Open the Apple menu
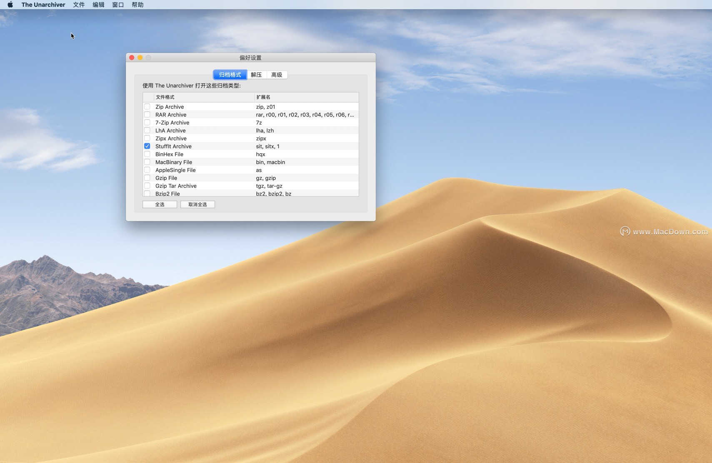The height and width of the screenshot is (463, 712). (x=10, y=5)
